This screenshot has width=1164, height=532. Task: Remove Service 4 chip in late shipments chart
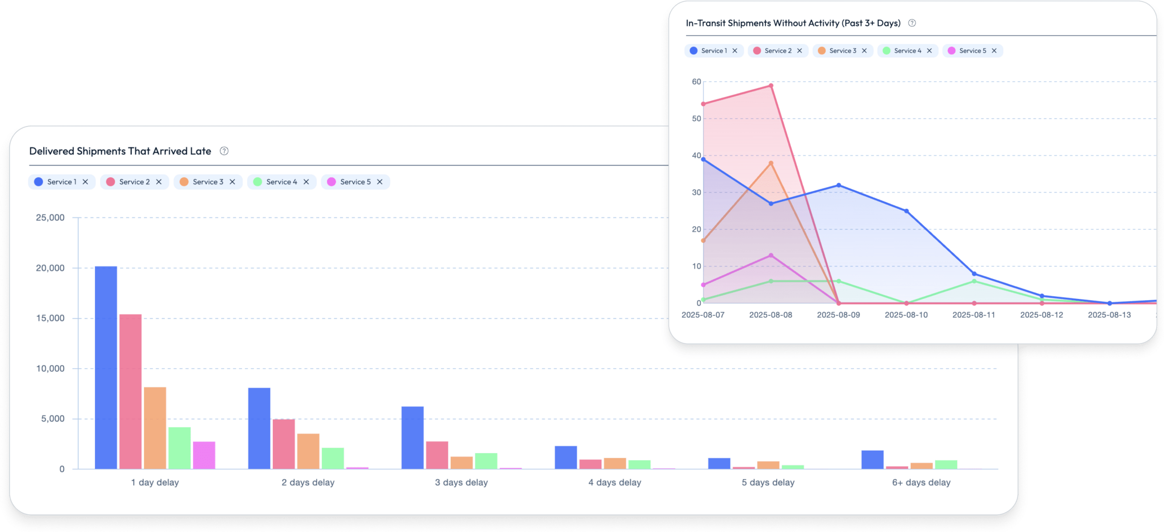point(306,182)
